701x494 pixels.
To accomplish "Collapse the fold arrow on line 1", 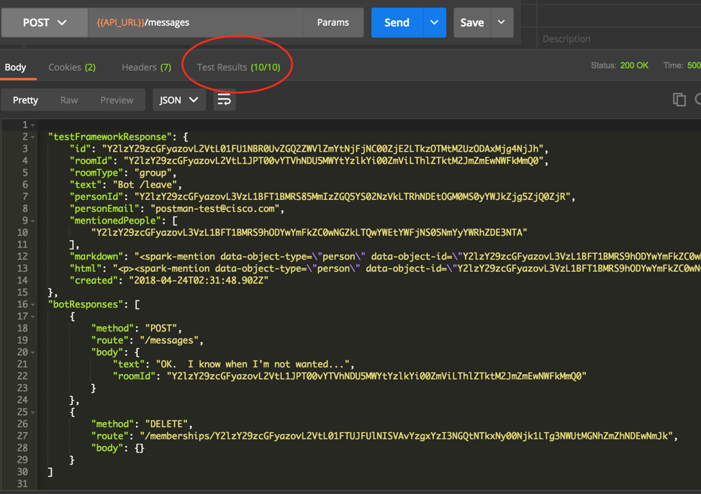I will click(x=32, y=125).
